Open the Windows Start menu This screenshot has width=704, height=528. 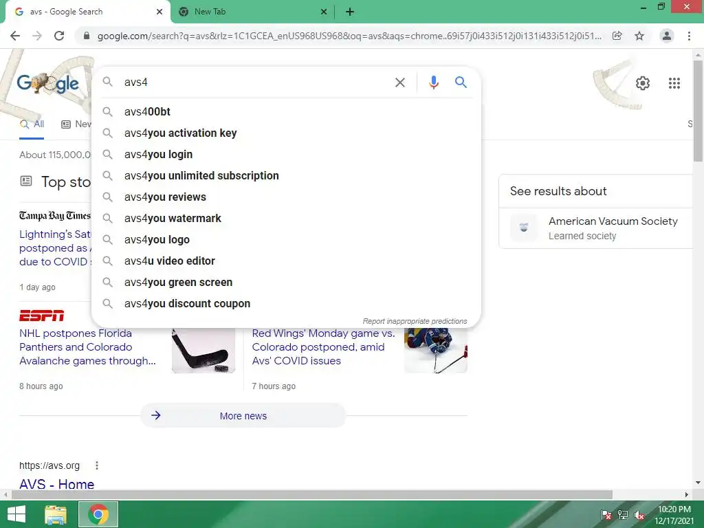click(x=16, y=514)
